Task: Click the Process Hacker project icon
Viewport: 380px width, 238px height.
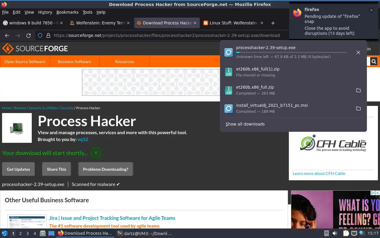Action: click(x=17, y=128)
